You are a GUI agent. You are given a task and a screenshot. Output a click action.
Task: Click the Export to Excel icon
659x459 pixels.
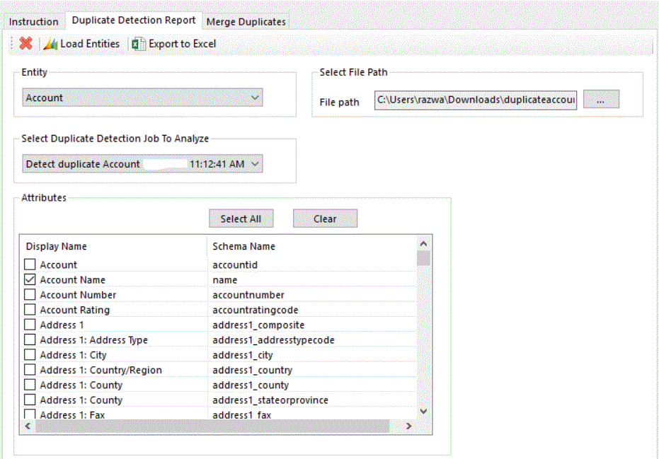[x=139, y=44]
